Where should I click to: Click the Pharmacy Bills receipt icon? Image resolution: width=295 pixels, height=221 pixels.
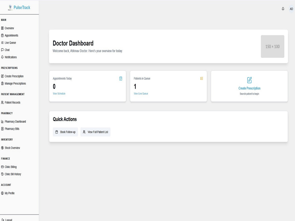pos(2,129)
